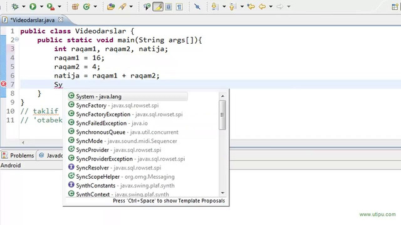This screenshot has height=225, width=401.
Task: Select the Videodarslar.java editor tab
Action: pos(33,20)
